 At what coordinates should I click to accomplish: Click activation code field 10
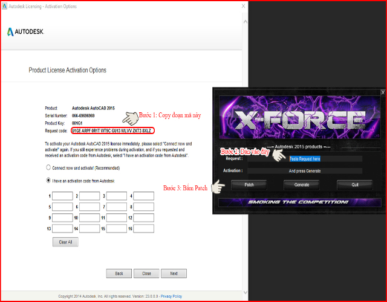coord(89,217)
